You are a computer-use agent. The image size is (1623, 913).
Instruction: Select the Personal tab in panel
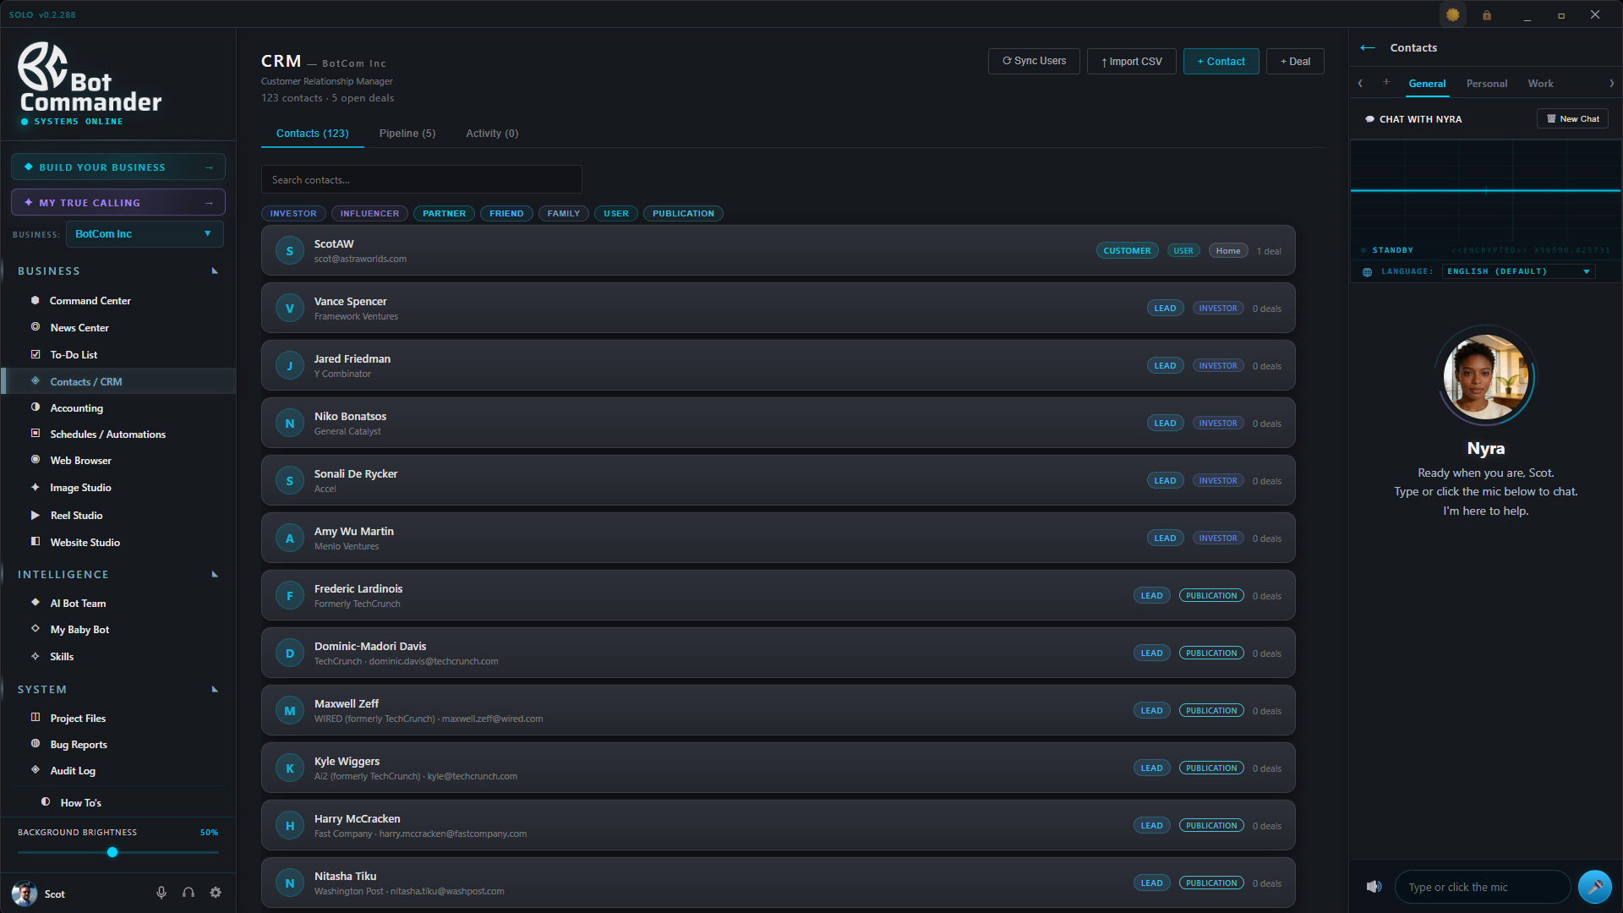(x=1486, y=84)
